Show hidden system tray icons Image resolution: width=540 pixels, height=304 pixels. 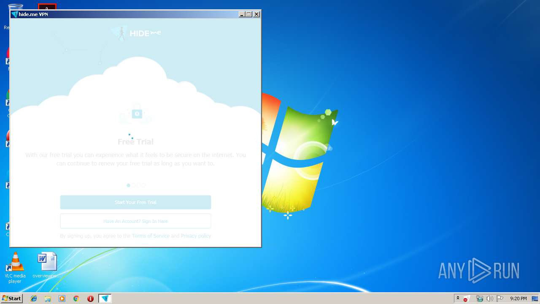[x=458, y=299]
